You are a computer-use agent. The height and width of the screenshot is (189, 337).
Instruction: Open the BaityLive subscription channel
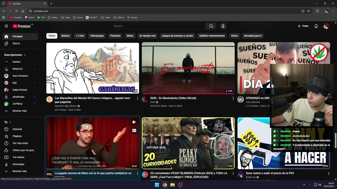click(20, 69)
